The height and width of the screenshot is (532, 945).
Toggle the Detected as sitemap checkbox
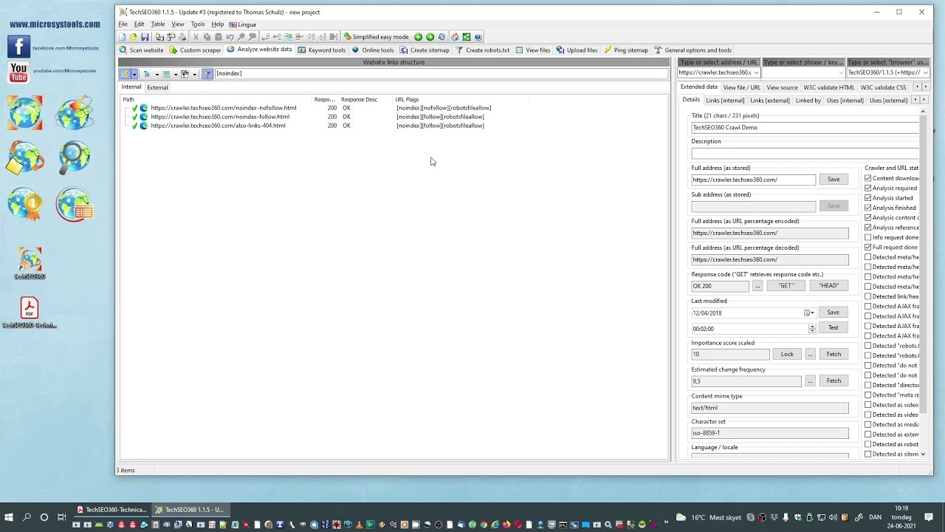click(x=868, y=454)
